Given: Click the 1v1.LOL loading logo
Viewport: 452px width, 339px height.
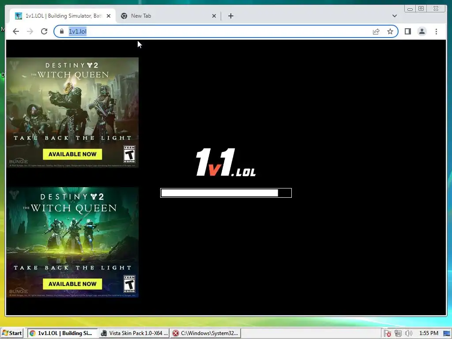Looking at the screenshot, I should pyautogui.click(x=226, y=162).
